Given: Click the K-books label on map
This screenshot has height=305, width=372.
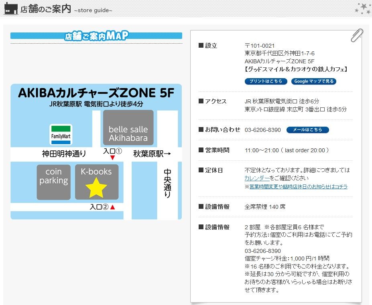Looking at the screenshot, I should tap(96, 172).
